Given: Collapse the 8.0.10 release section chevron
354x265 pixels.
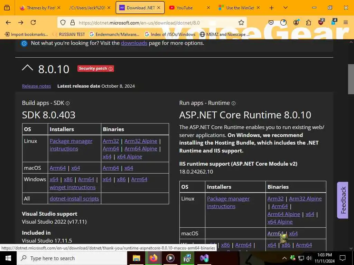Looking at the screenshot, I should (28, 68).
